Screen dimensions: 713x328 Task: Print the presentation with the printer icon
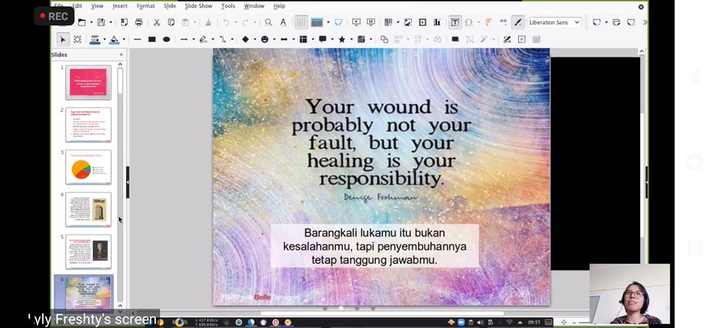[139, 22]
